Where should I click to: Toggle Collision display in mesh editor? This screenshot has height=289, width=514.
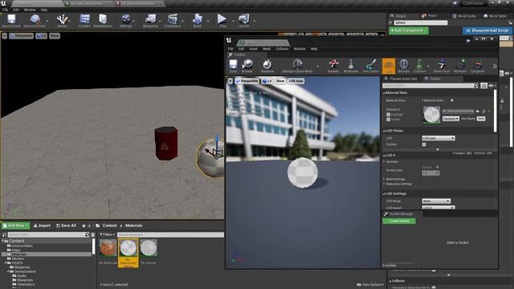(419, 66)
